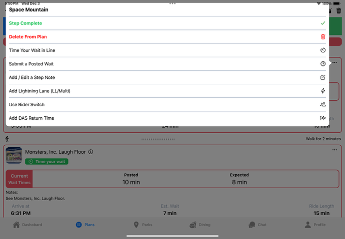345x239 pixels.
Task: Open the Plans tab
Action: [85, 225]
